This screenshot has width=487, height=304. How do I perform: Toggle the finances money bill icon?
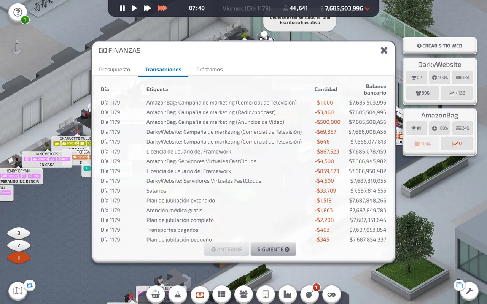pos(200,294)
